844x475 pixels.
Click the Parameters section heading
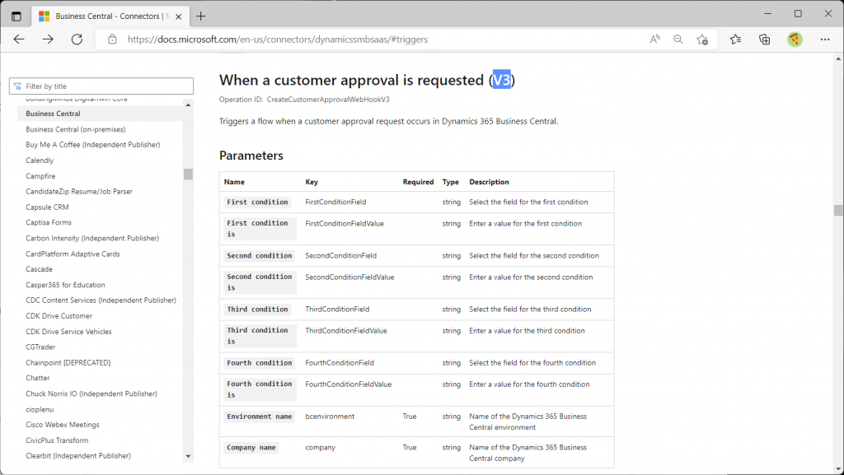(x=251, y=156)
